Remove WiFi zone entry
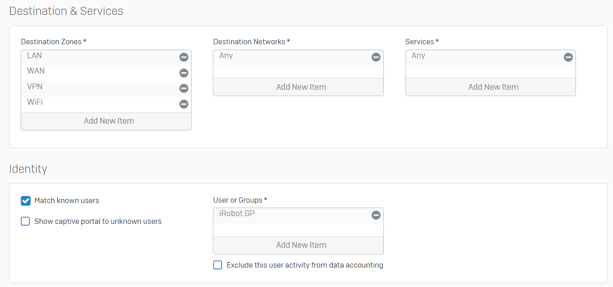This screenshot has width=613, height=287. point(184,104)
